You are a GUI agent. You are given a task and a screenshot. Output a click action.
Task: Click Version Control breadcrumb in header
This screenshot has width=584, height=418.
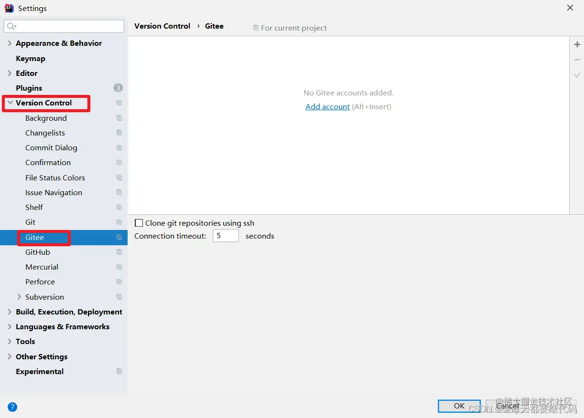tap(162, 26)
